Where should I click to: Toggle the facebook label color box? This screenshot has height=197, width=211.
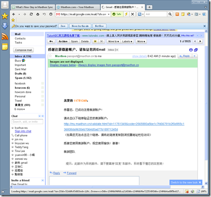(42, 83)
